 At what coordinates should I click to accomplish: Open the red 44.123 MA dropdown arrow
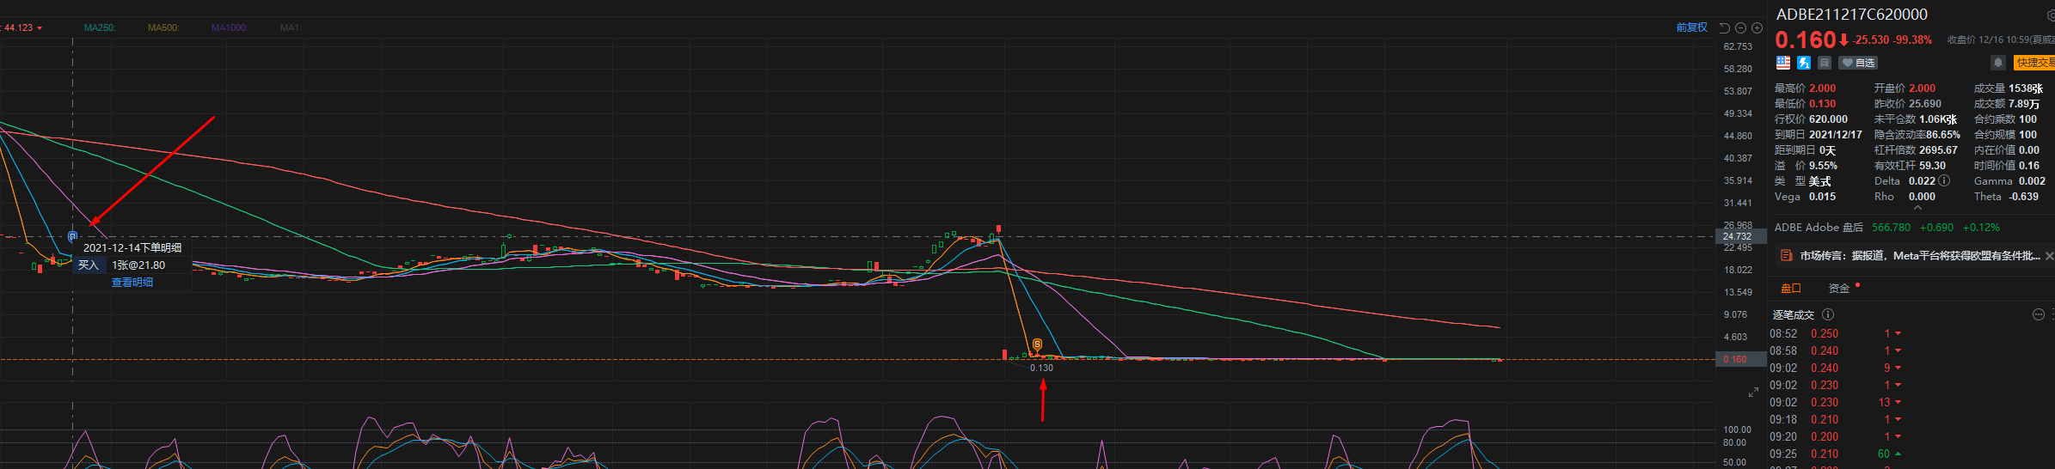pos(40,28)
